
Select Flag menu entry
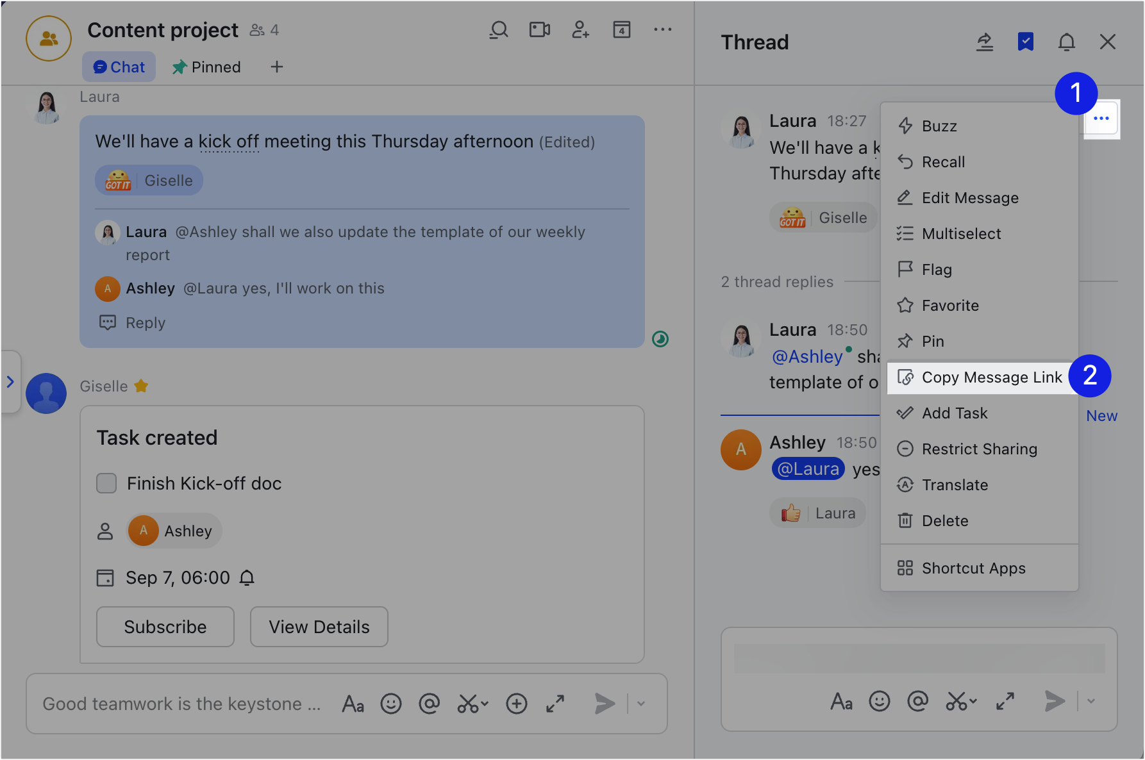(x=980, y=270)
